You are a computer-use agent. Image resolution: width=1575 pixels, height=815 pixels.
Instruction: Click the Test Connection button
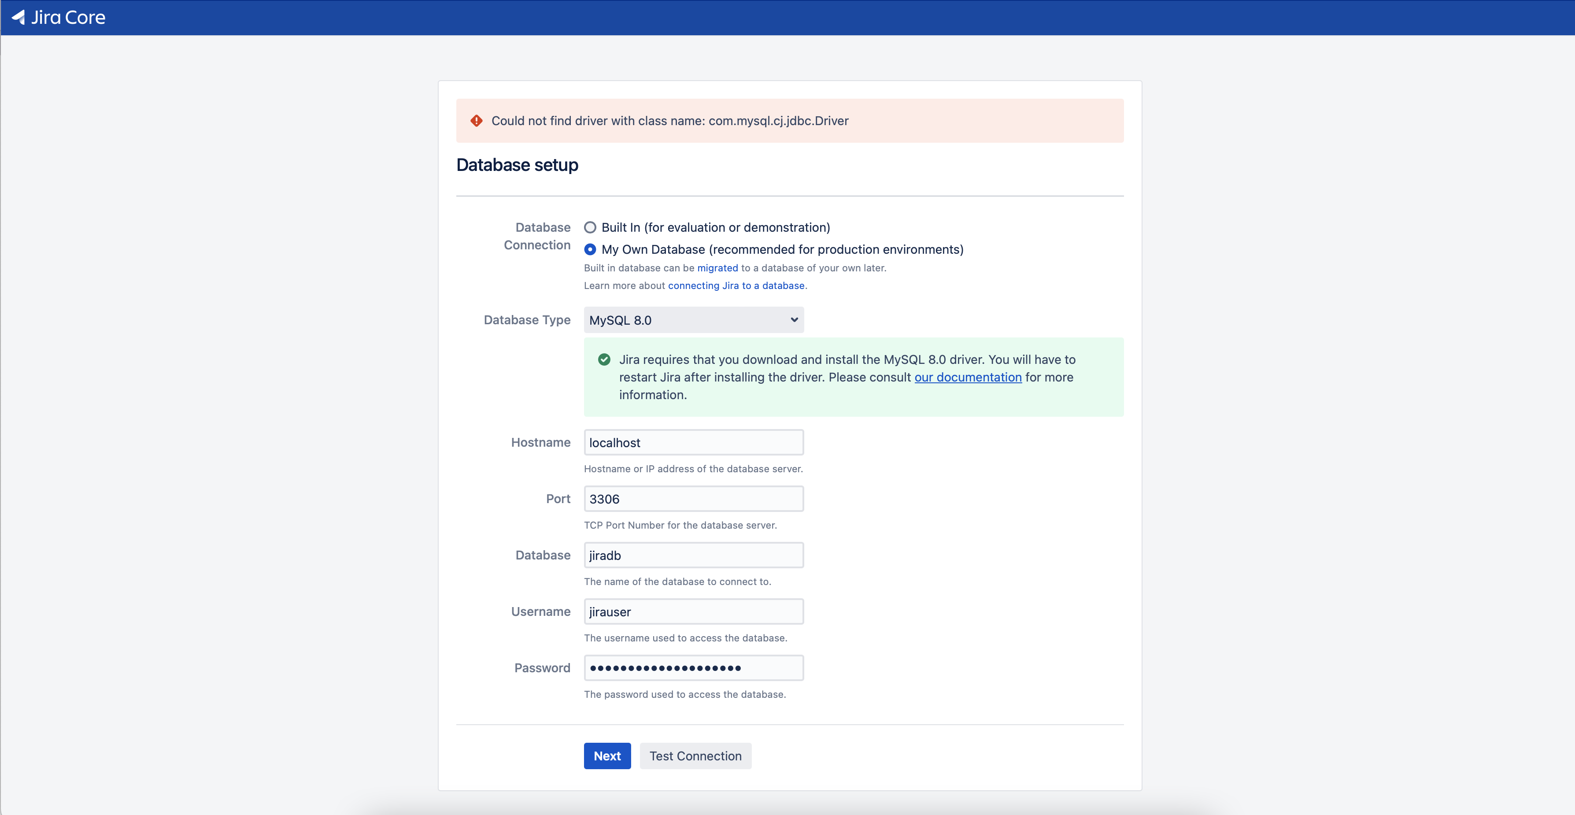click(695, 756)
